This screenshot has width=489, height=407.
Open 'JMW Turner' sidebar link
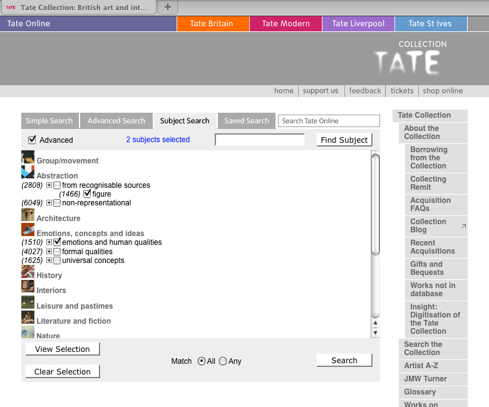point(433,379)
